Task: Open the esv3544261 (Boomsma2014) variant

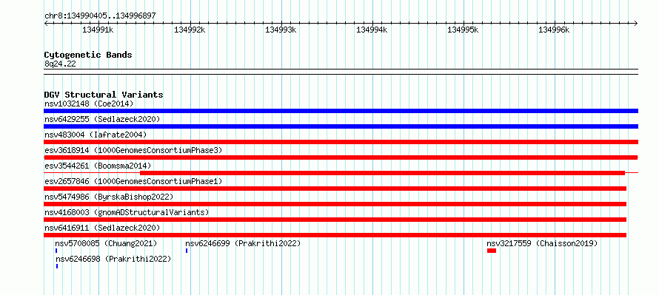Action: pyautogui.click(x=98, y=166)
